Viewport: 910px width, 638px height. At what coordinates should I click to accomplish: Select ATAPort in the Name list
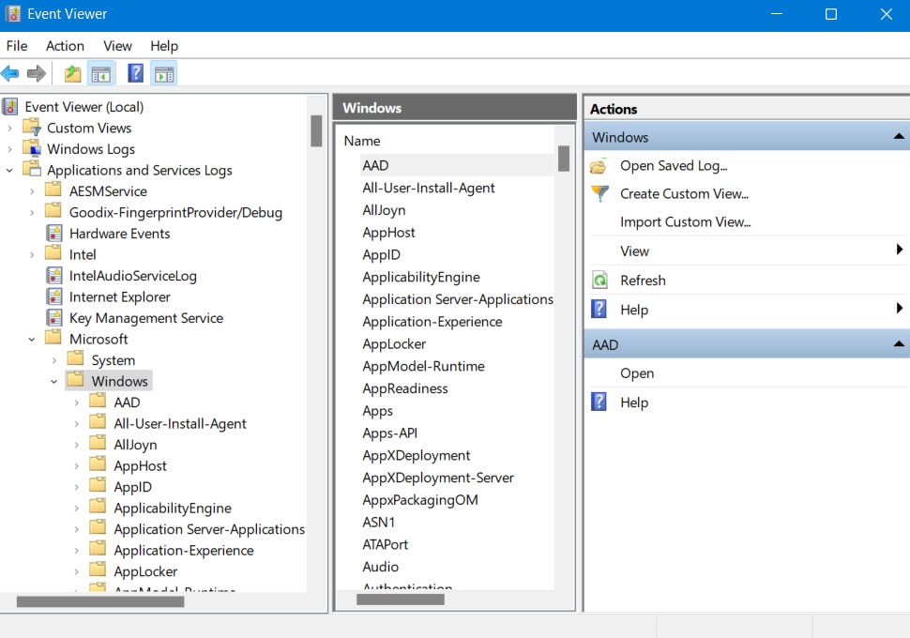pyautogui.click(x=385, y=544)
